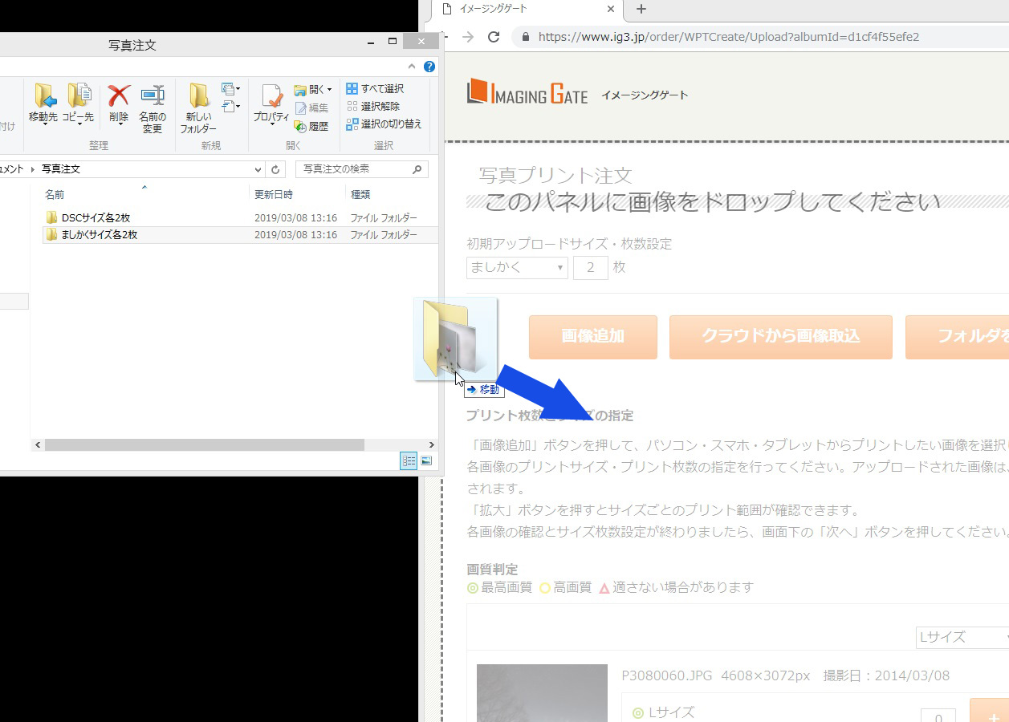Screen dimensions: 1009x722
Task: Expand the 開く open dropdown arrow
Action: (x=329, y=90)
